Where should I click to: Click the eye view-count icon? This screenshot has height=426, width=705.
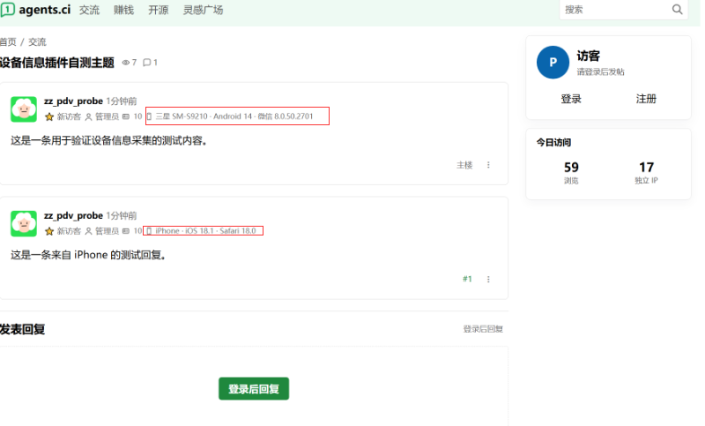[x=126, y=63]
